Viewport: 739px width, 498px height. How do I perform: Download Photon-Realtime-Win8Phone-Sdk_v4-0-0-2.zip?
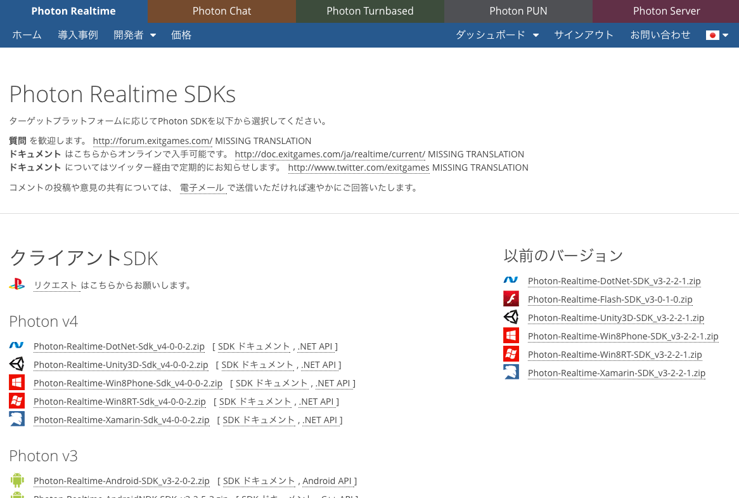coord(128,383)
